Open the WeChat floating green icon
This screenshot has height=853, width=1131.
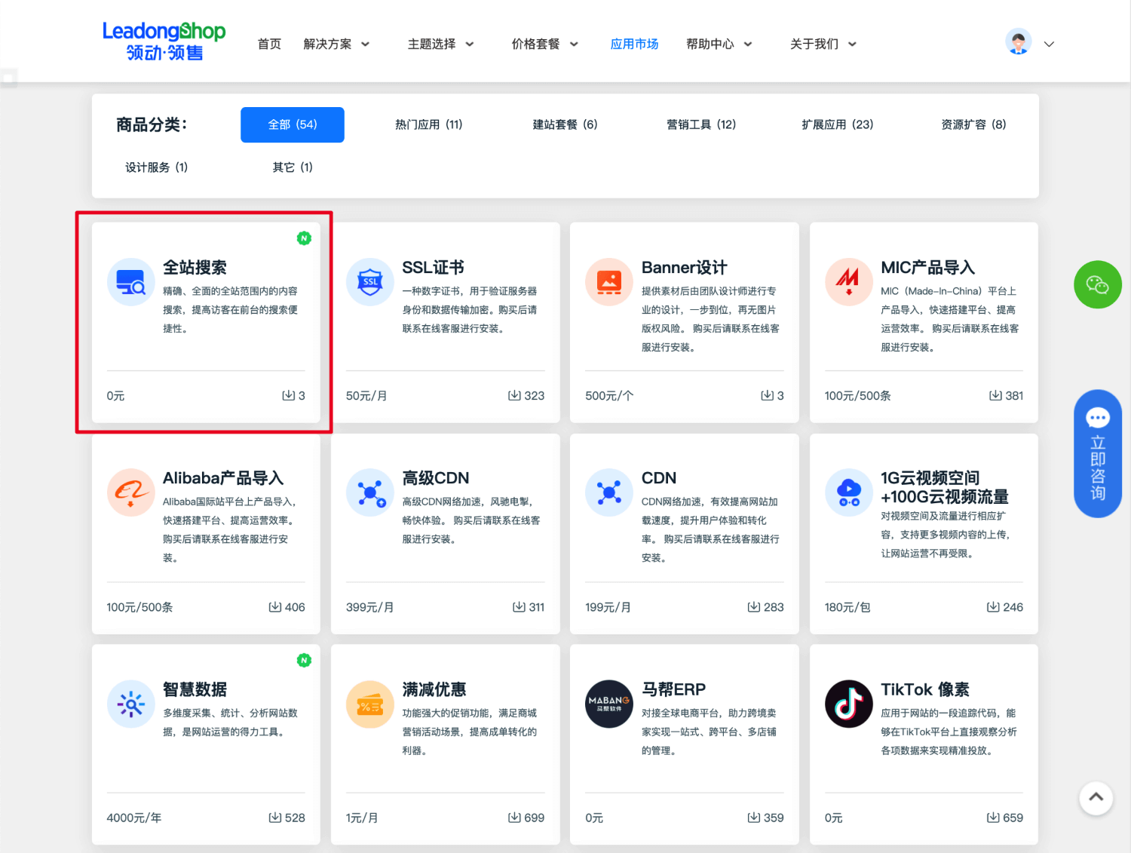(1098, 285)
